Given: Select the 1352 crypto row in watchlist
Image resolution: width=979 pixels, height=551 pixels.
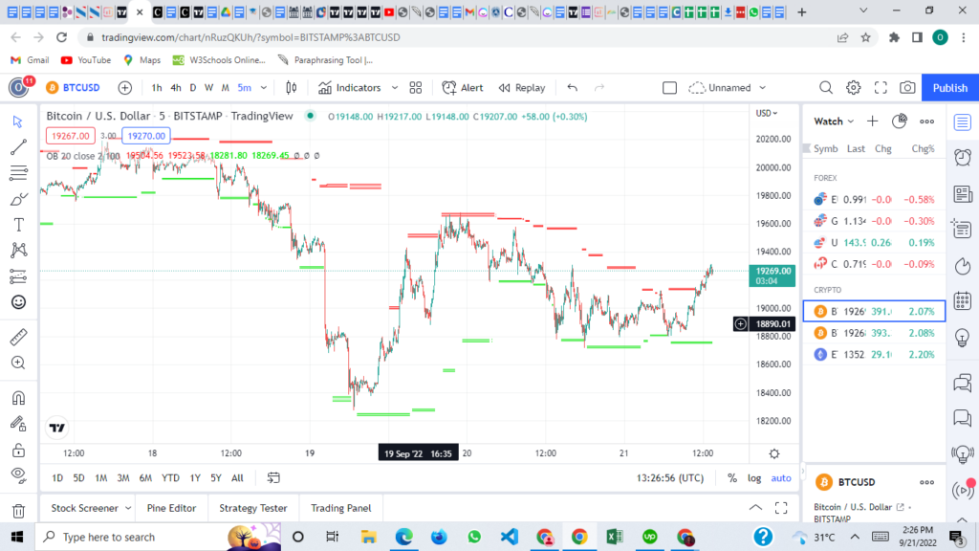Looking at the screenshot, I should click(x=874, y=354).
